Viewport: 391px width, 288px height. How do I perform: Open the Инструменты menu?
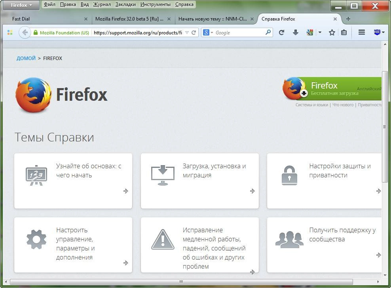point(156,4)
